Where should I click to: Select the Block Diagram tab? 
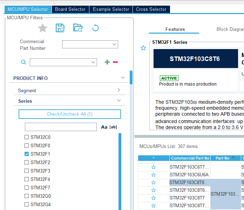click(x=230, y=29)
